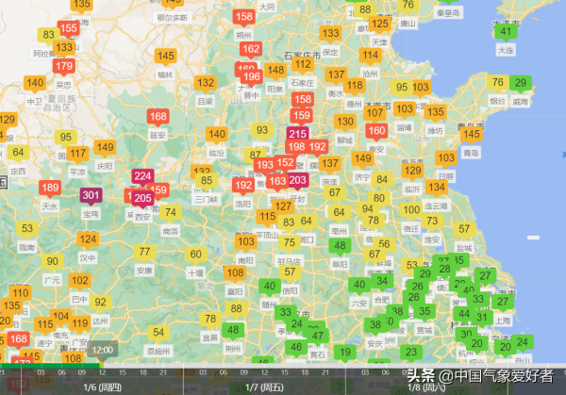Open the 117 marker above 平凉

point(77,154)
